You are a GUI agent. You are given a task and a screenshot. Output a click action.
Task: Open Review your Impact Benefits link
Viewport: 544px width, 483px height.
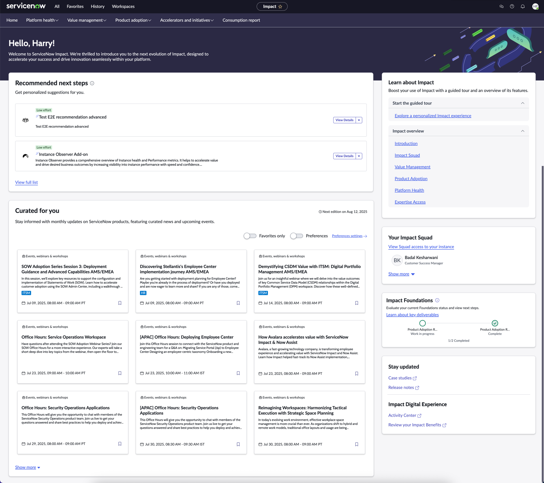[417, 425]
